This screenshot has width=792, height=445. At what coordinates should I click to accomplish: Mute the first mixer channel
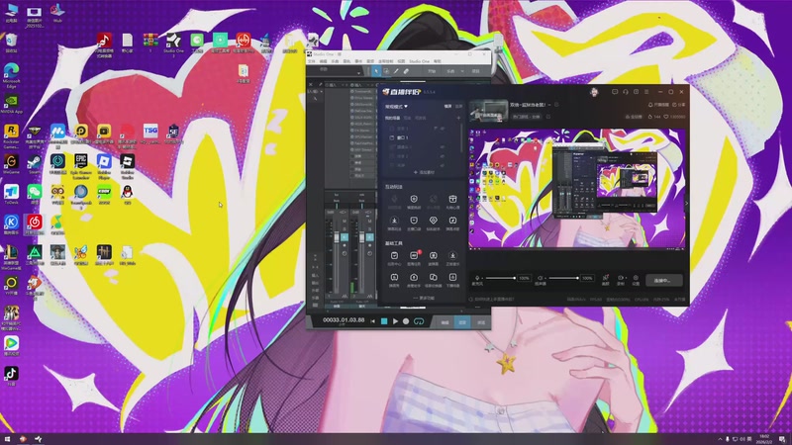tap(345, 221)
